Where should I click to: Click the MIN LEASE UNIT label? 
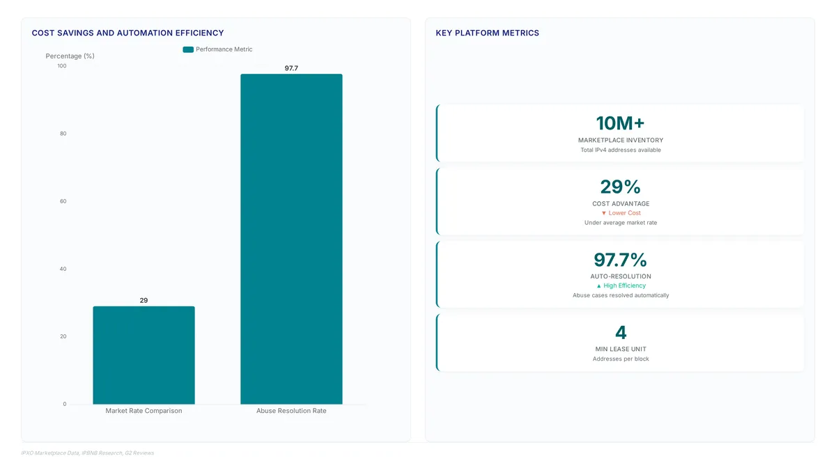point(621,349)
